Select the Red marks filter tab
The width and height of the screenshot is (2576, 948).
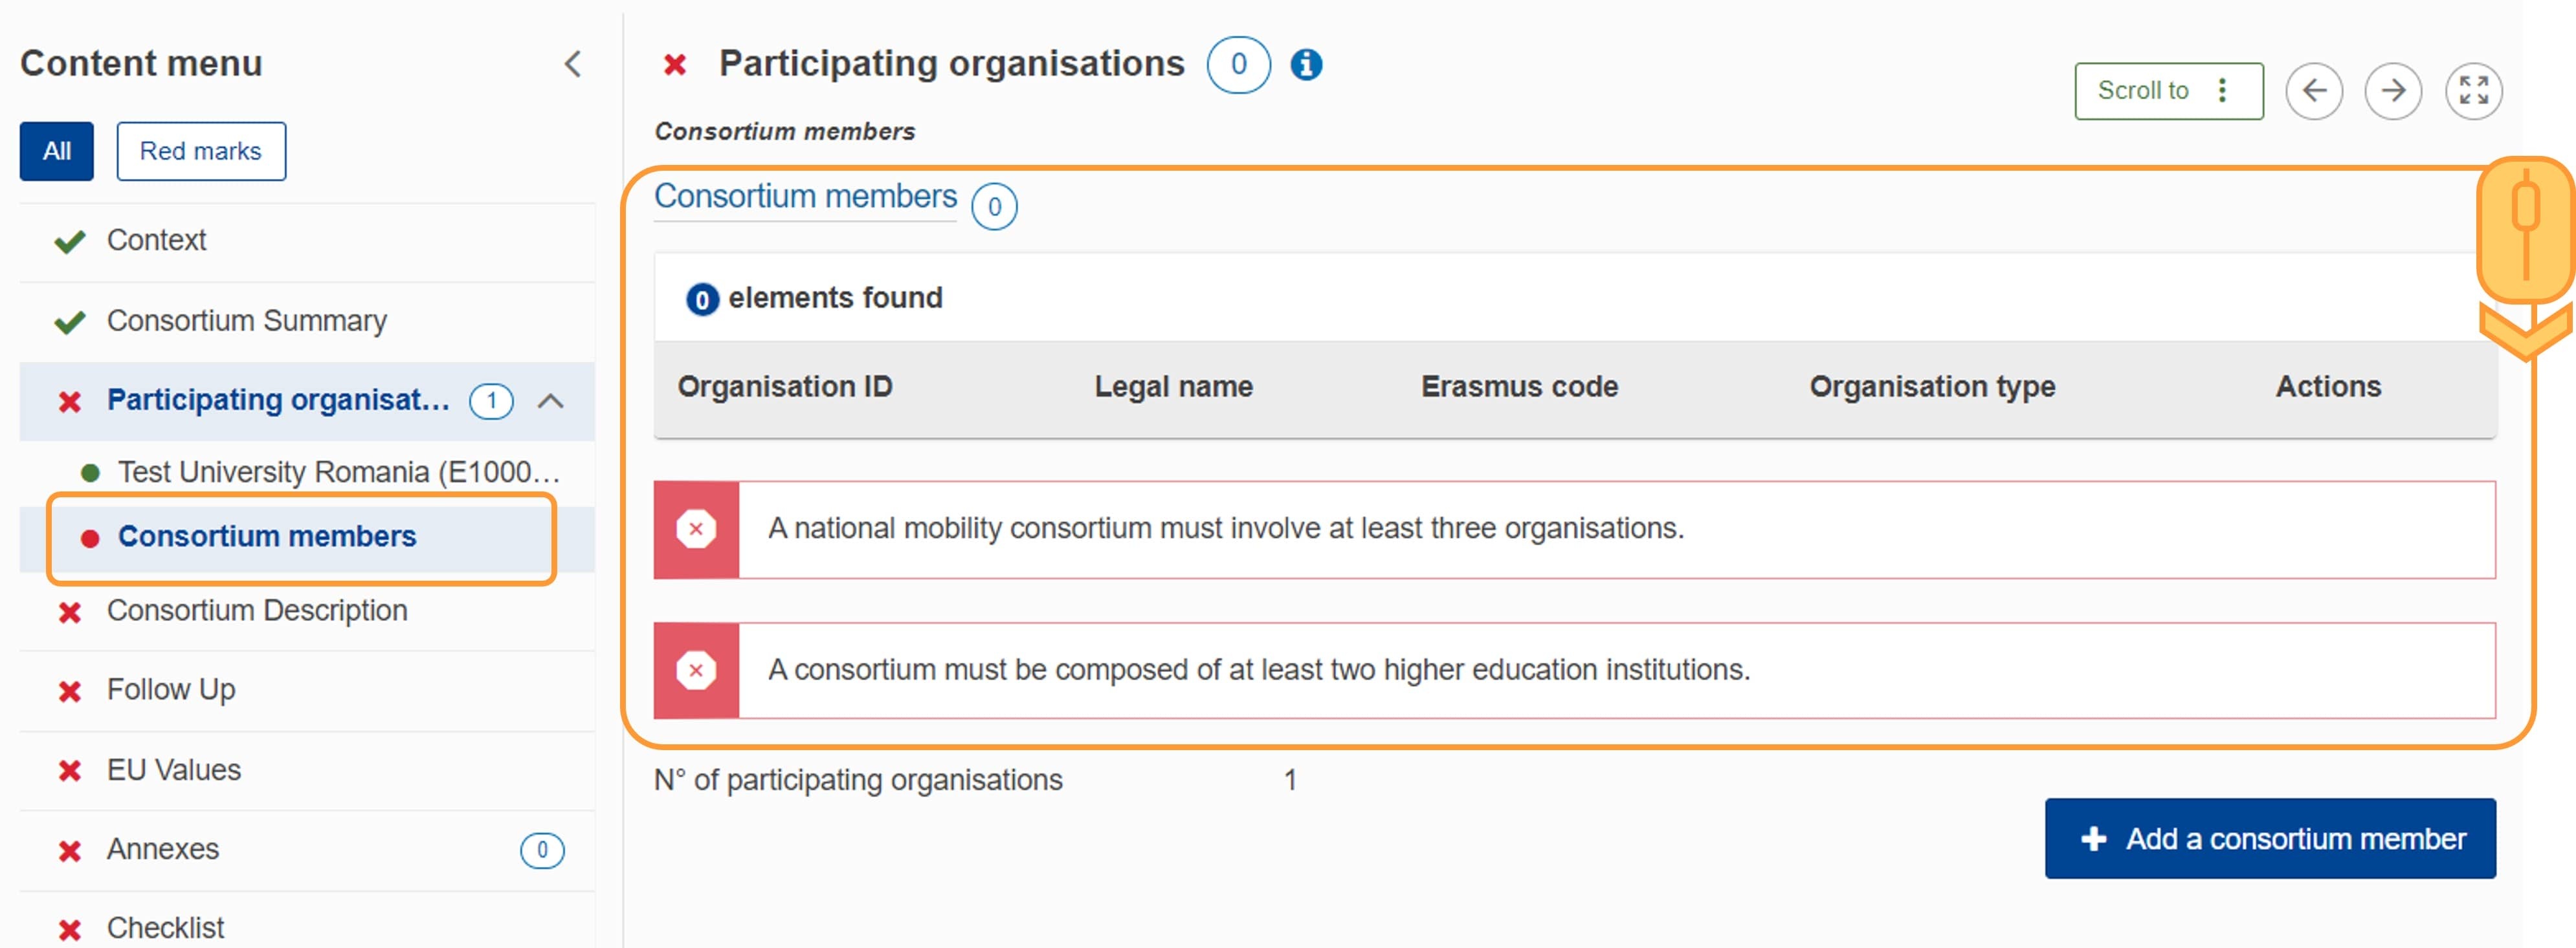click(x=201, y=151)
